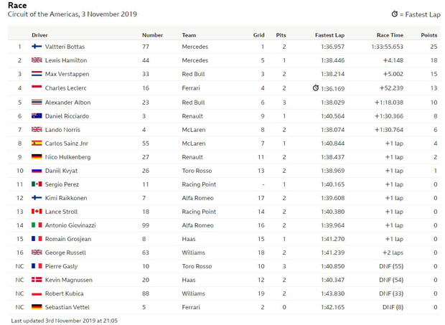The width and height of the screenshot is (445, 325).
Task: Click the Fastest Lap column header
Action: 329,34
